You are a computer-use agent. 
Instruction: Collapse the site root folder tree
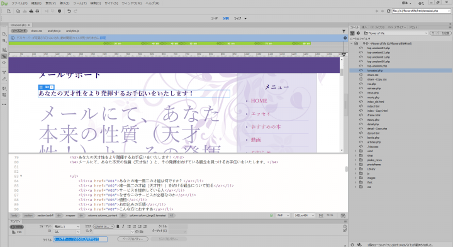point(352,43)
